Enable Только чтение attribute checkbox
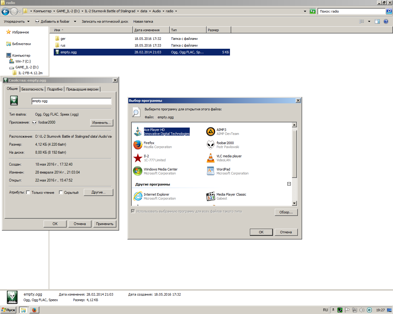This screenshot has width=393, height=314. tap(28, 193)
